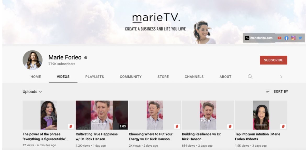Go to the COMMUNITY tab

[131, 77]
